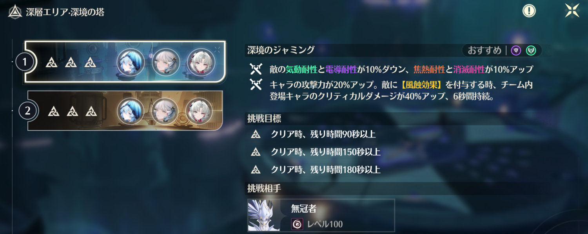588x234 pixels.
Task: Close the tower screen with X icon
Action: tap(572, 11)
